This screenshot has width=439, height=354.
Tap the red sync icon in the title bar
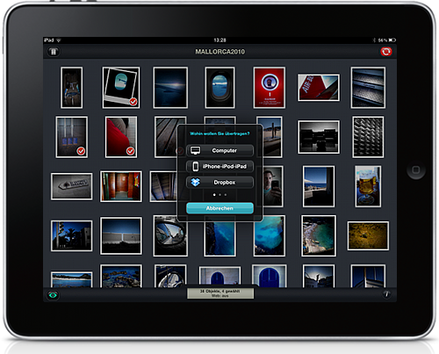(x=386, y=52)
